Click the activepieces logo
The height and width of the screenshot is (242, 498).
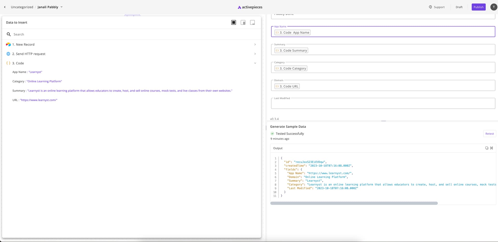(250, 7)
